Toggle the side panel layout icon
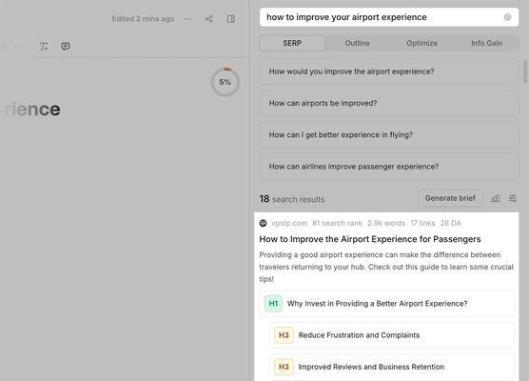 [231, 19]
